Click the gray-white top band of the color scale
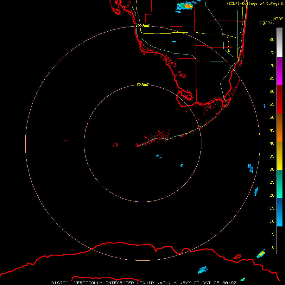 tap(280, 42)
